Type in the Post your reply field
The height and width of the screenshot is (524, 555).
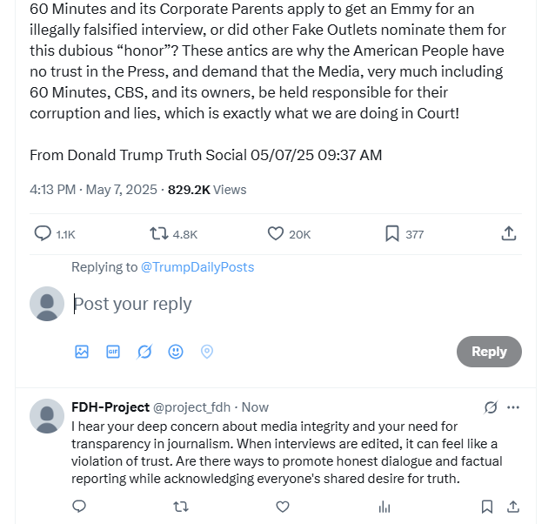coord(261,304)
